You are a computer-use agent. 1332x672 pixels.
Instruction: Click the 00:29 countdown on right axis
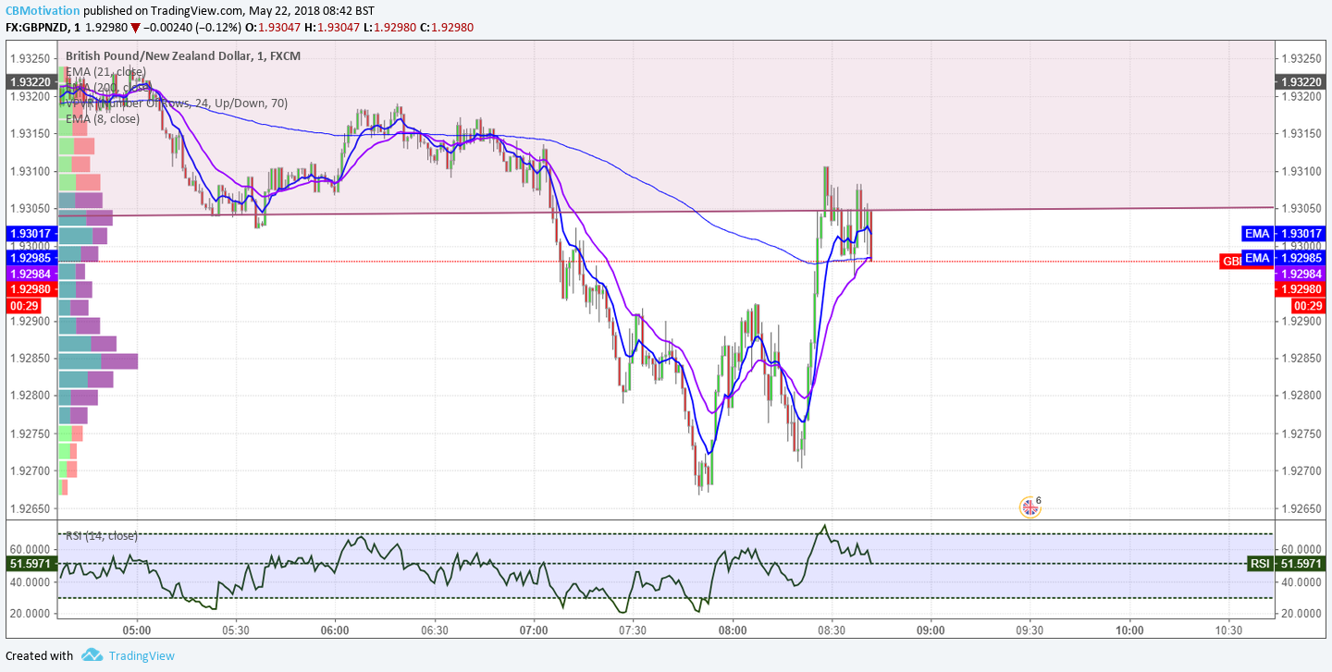1307,305
